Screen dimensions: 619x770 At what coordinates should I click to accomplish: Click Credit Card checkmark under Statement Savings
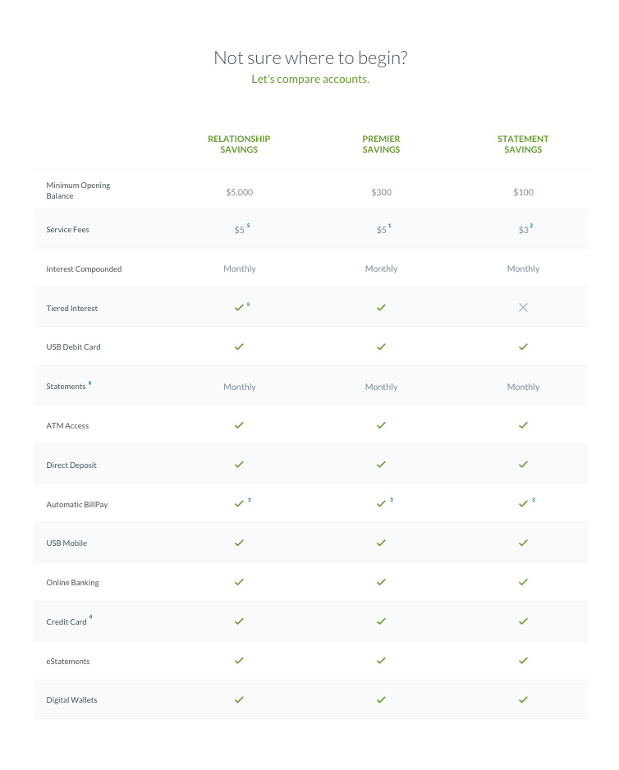523,621
